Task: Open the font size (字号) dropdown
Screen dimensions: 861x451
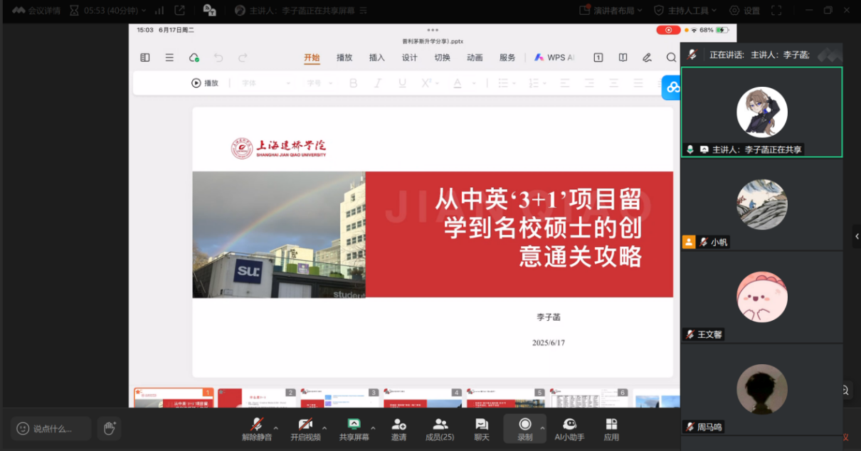Action: (x=319, y=83)
